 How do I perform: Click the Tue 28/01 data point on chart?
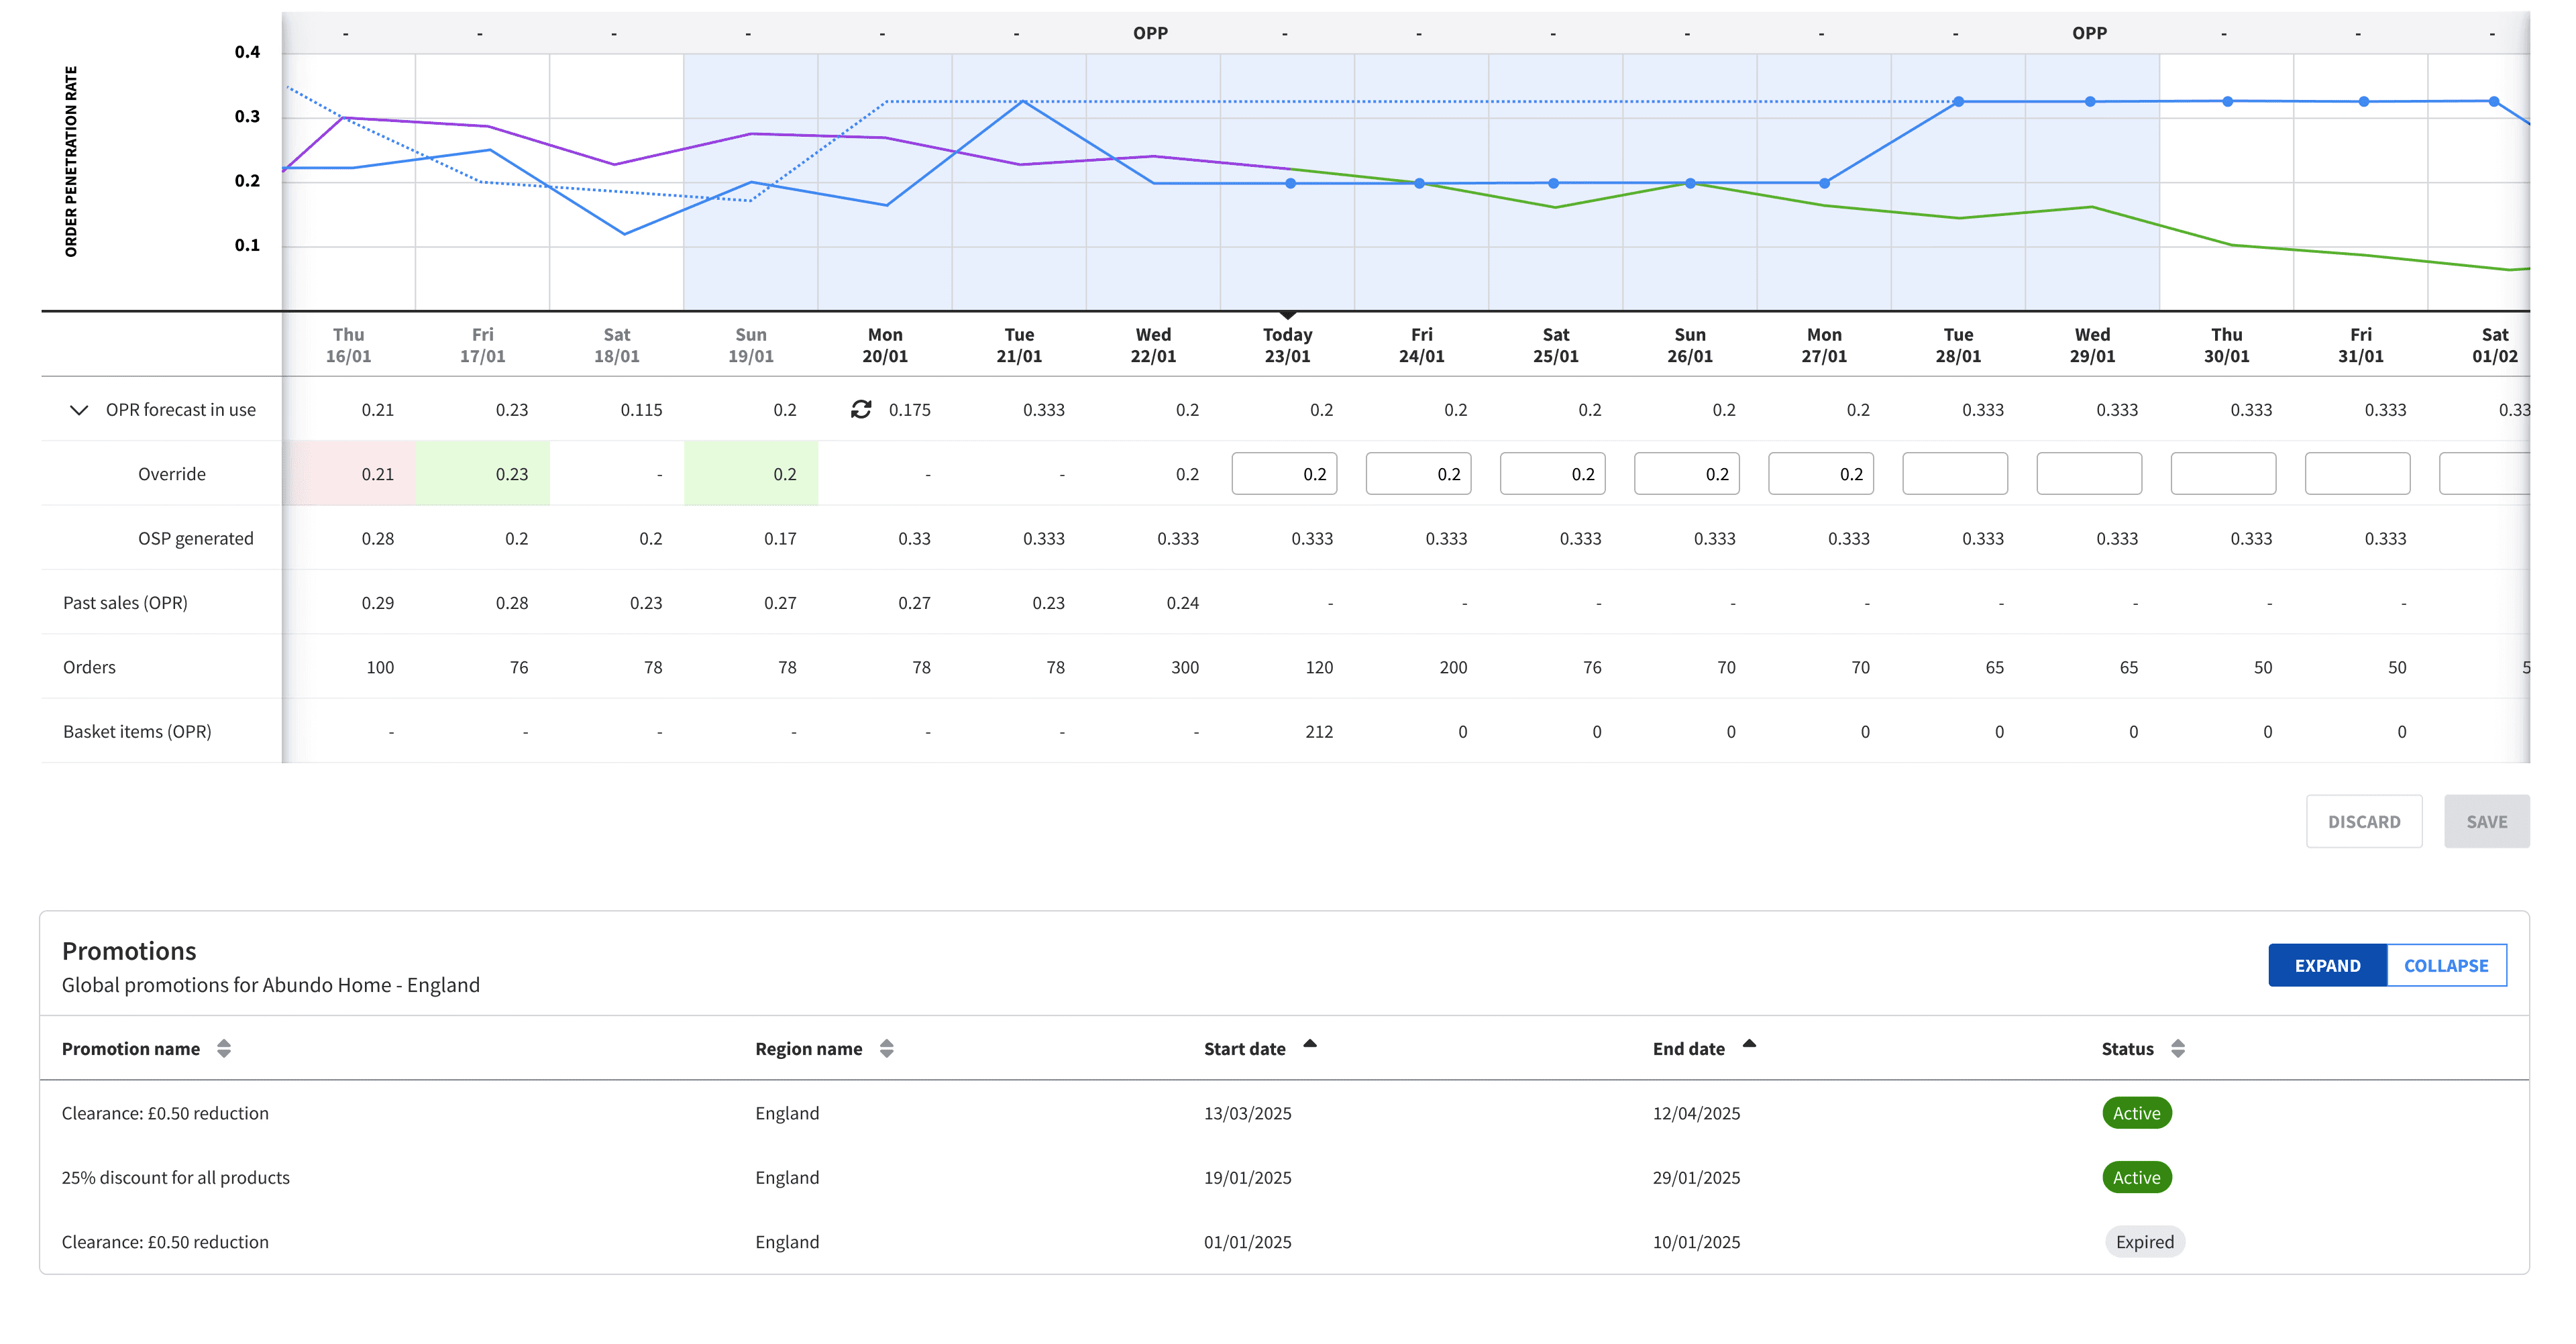1958,102
